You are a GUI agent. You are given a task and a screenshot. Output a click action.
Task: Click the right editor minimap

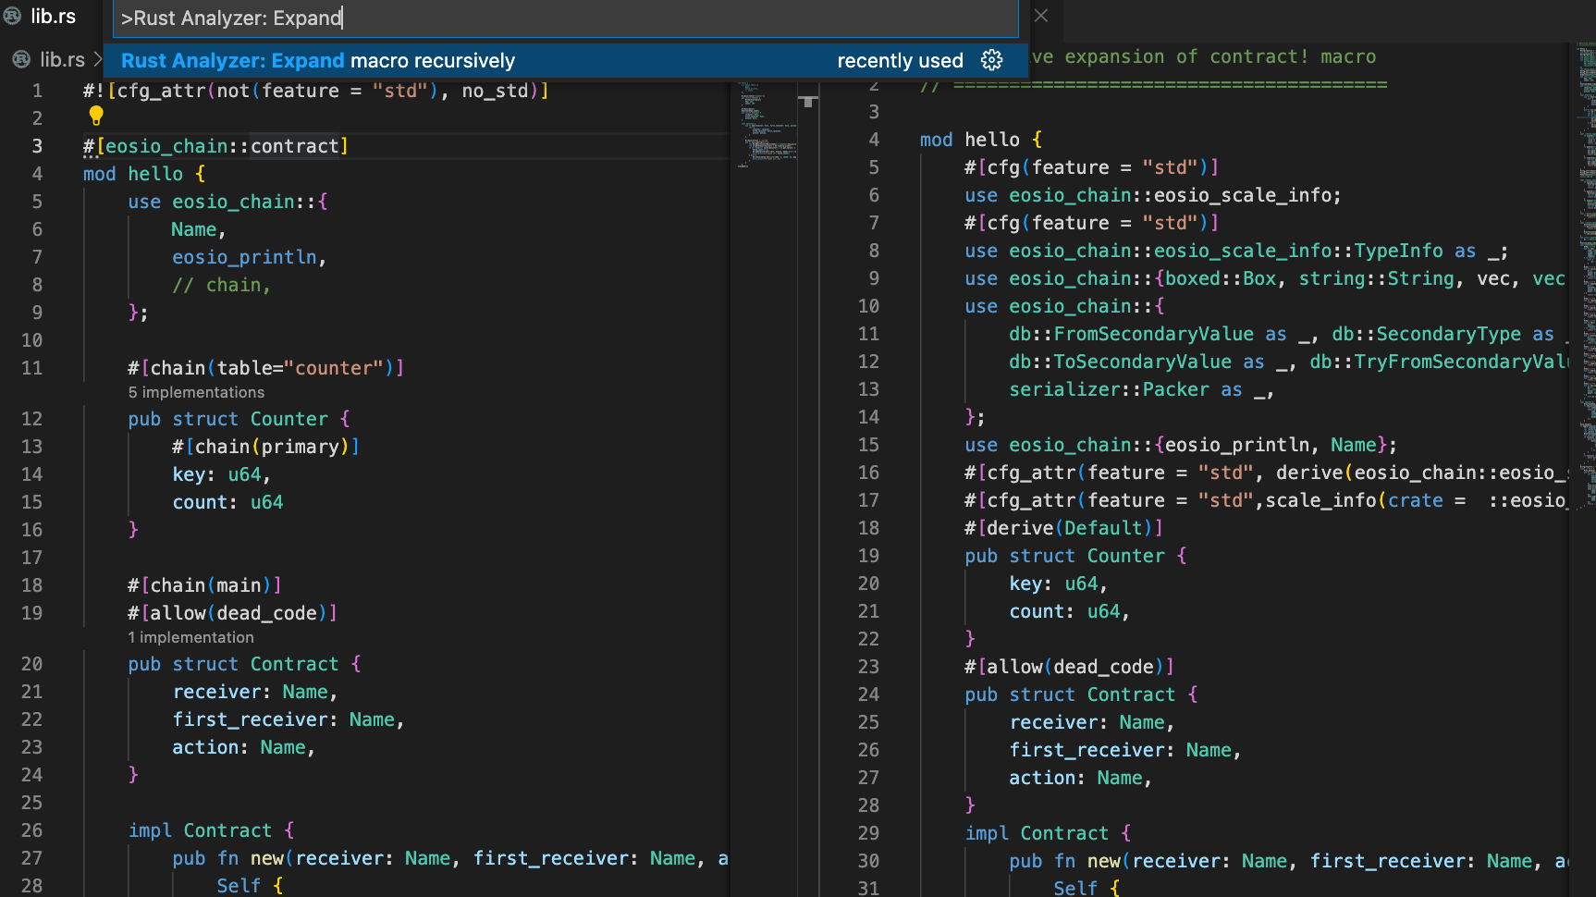pos(1587,277)
